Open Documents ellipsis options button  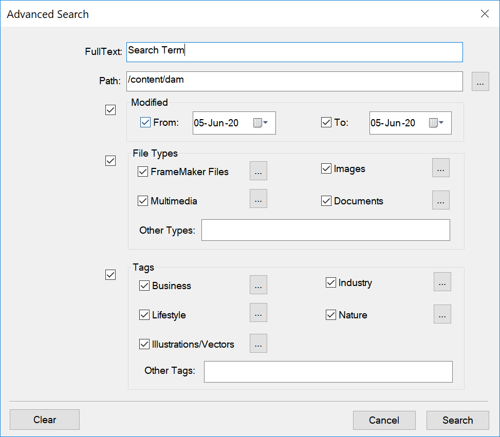(x=441, y=200)
